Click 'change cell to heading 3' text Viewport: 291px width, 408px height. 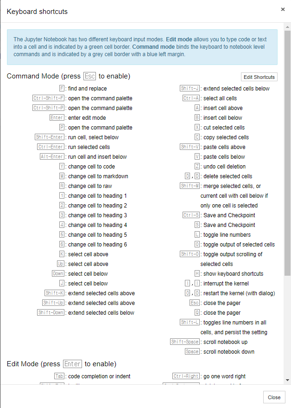click(x=97, y=215)
